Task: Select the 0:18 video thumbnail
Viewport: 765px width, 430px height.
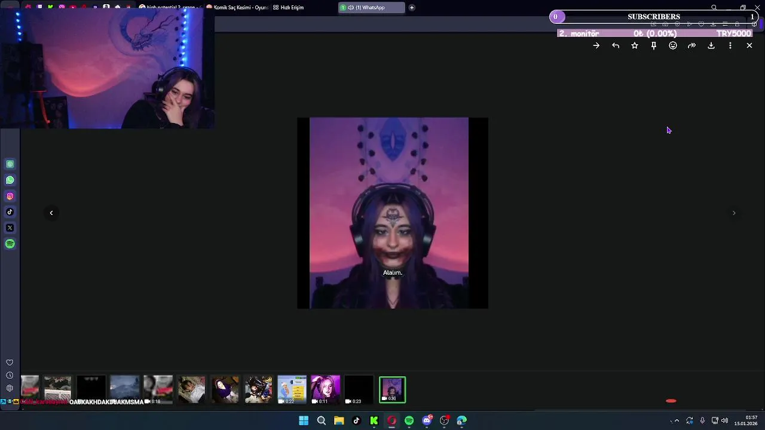Action: click(x=158, y=389)
